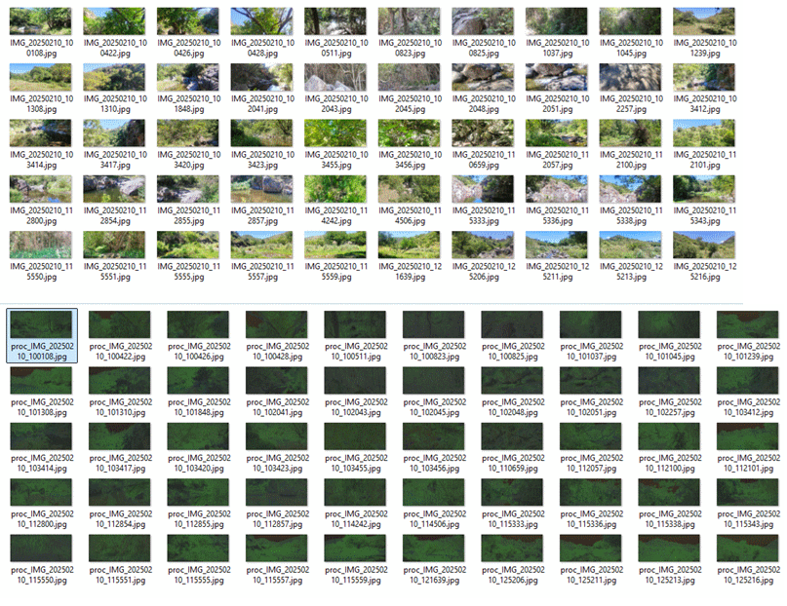
Task: Select the IMG_20250210_112101.jpg thumbnail
Action: pos(704,133)
